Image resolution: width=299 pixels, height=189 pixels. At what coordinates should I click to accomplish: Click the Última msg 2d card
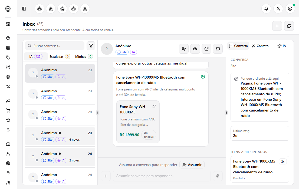[x=260, y=133]
